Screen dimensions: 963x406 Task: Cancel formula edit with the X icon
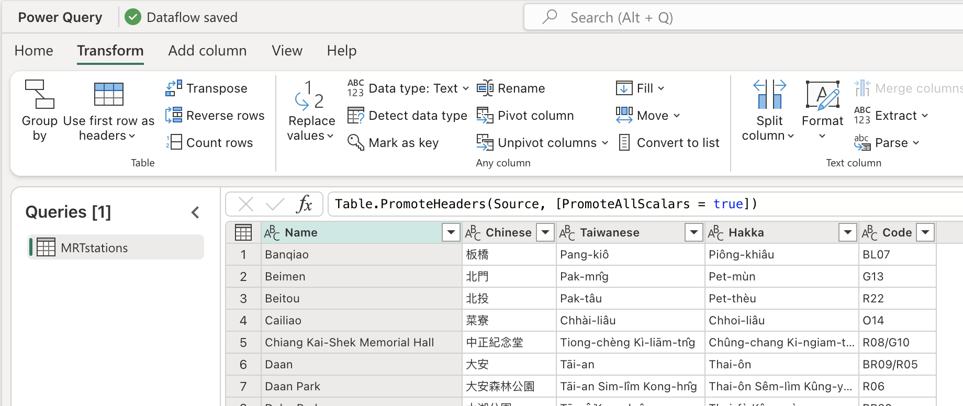(x=245, y=204)
